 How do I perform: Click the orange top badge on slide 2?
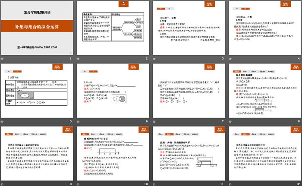tap(123, 4)
